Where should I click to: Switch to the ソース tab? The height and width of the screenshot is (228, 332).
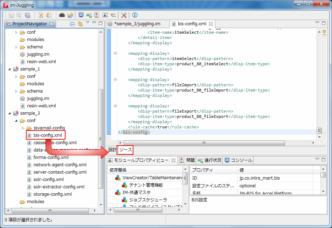point(125,150)
